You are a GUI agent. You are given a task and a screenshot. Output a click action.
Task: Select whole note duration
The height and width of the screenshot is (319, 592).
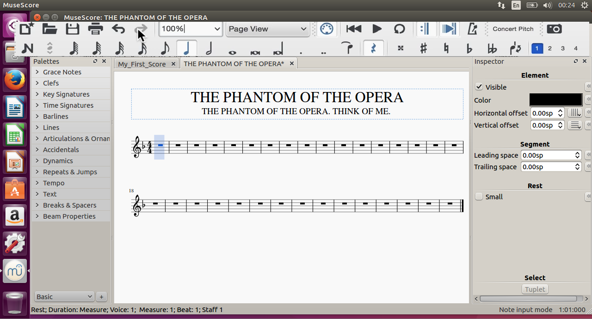point(232,51)
